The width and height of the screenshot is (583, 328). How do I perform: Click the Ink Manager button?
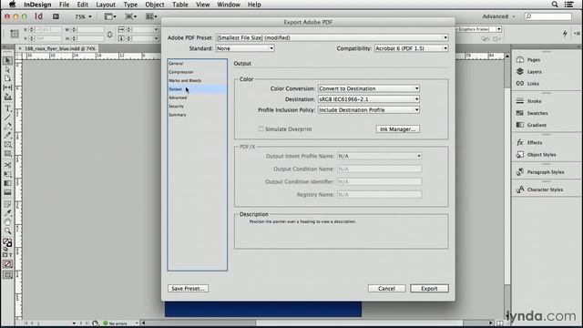coord(397,129)
